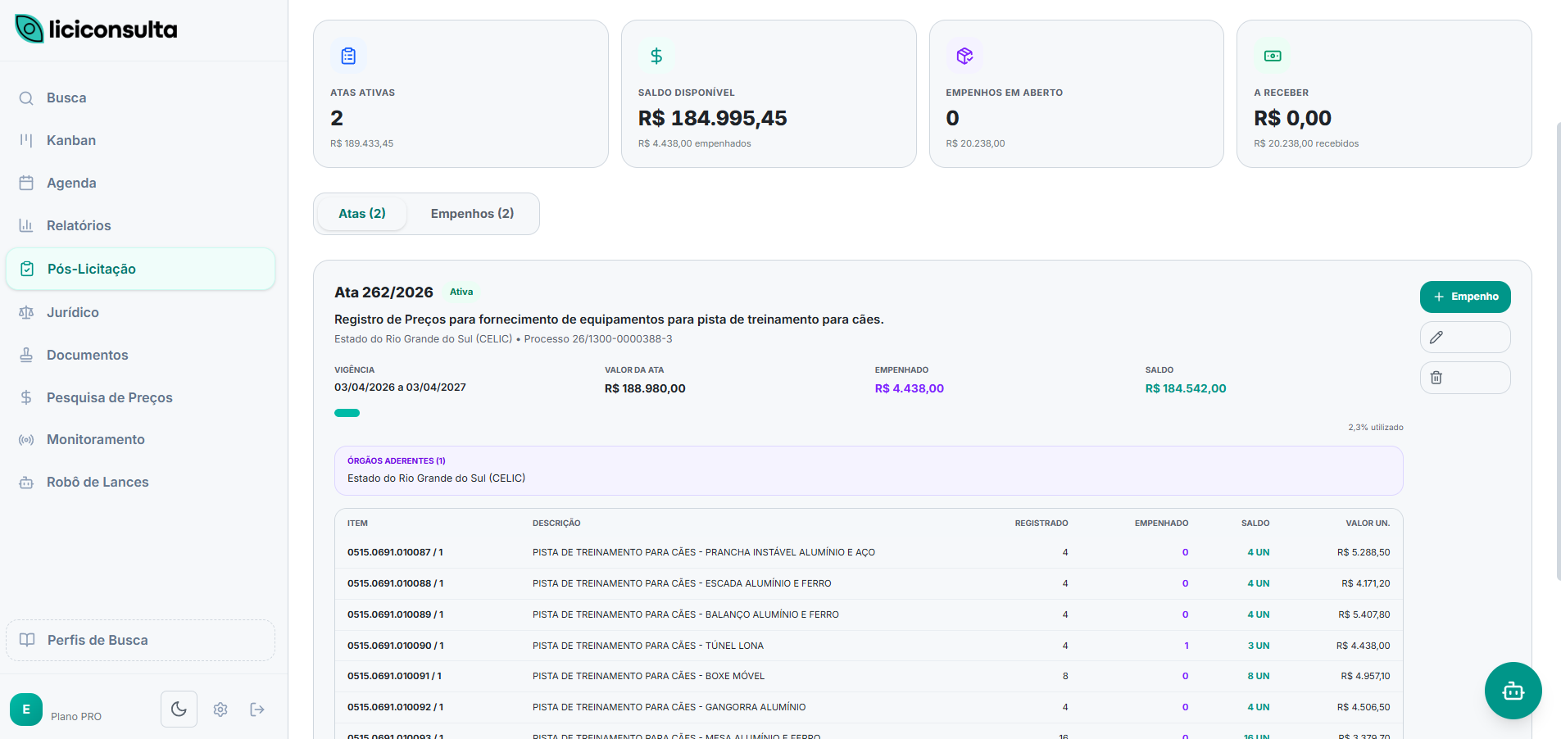Delete Ata 262/2026 with trash icon
1561x739 pixels.
pyautogui.click(x=1465, y=378)
